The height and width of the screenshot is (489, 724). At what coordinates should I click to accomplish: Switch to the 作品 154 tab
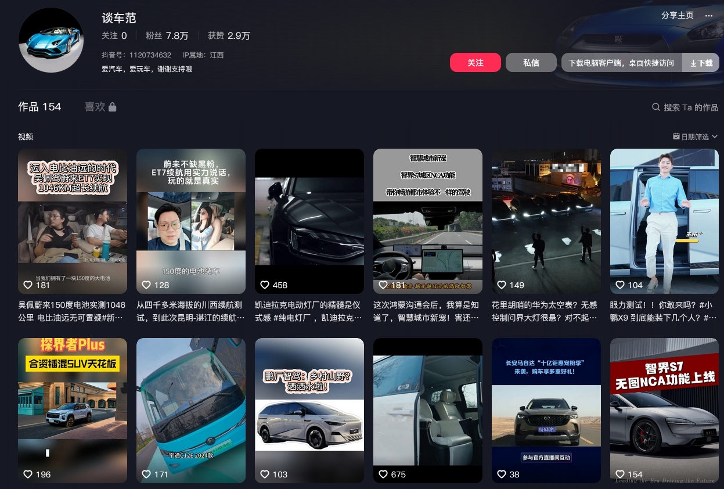39,107
